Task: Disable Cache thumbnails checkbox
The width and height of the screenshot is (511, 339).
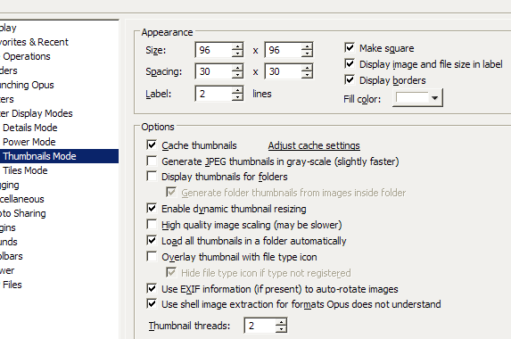Action: (152, 145)
